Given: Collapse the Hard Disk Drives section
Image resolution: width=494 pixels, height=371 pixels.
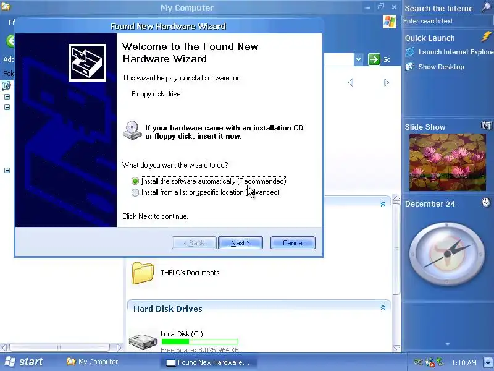Looking at the screenshot, I should 383,307.
